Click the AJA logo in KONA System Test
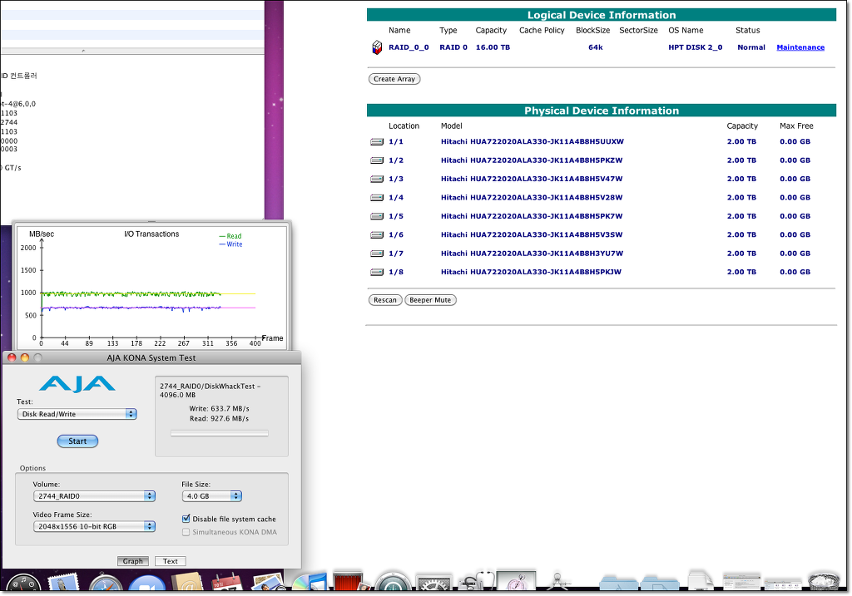The height and width of the screenshot is (596, 852). click(77, 384)
